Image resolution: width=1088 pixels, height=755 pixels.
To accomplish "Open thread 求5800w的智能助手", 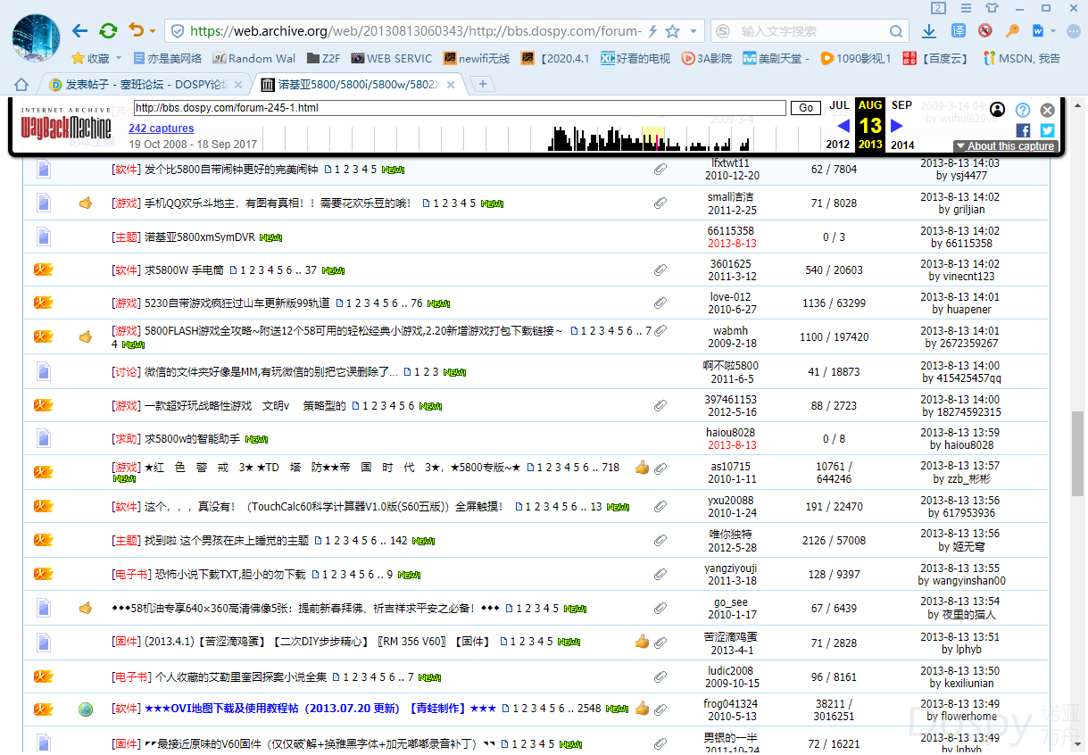I will click(x=192, y=438).
